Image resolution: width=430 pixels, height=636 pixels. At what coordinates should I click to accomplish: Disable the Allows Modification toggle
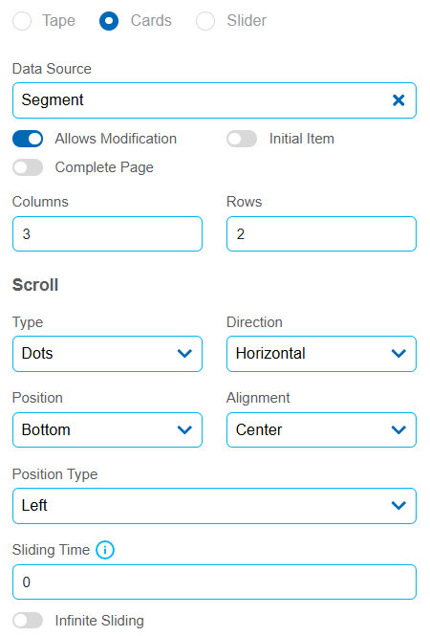coord(28,139)
